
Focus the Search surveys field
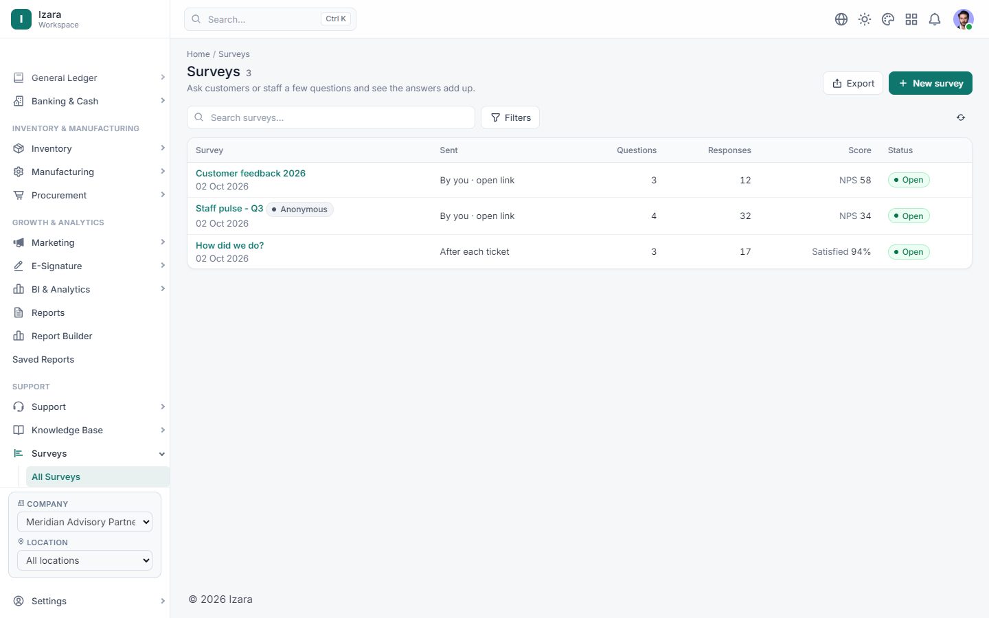[331, 117]
